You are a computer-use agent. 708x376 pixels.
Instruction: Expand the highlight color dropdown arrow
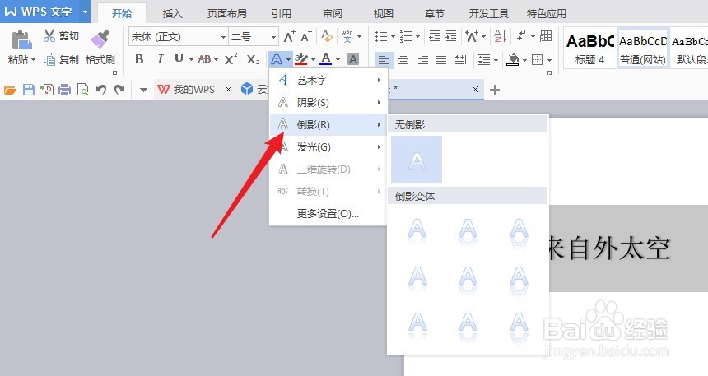tap(313, 59)
